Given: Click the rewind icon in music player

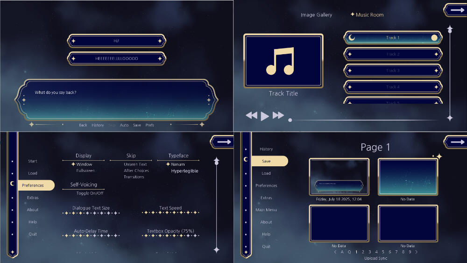Looking at the screenshot, I should (252, 115).
